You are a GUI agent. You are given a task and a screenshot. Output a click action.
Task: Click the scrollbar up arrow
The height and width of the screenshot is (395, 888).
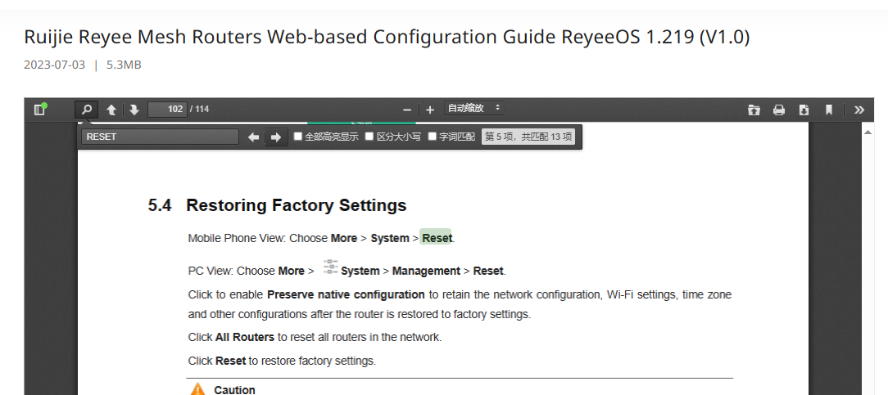(x=867, y=132)
